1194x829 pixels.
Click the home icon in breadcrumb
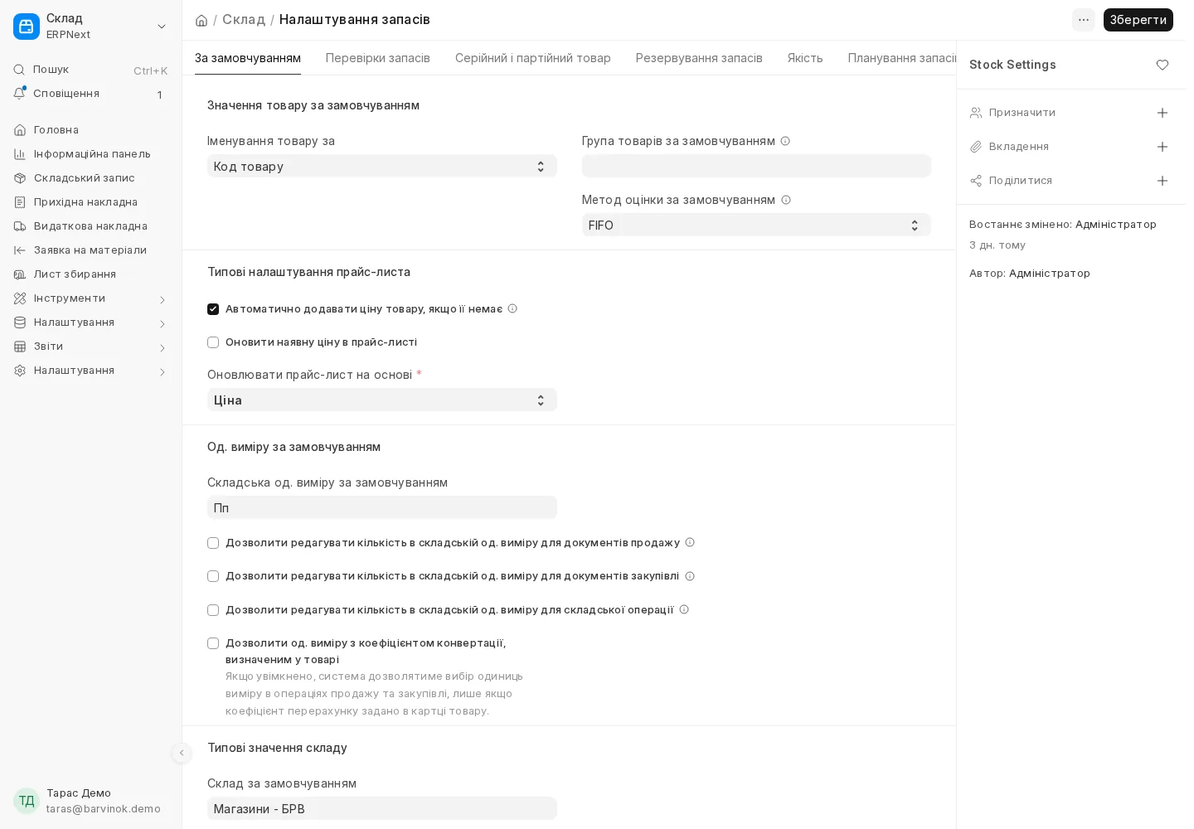[x=201, y=20]
